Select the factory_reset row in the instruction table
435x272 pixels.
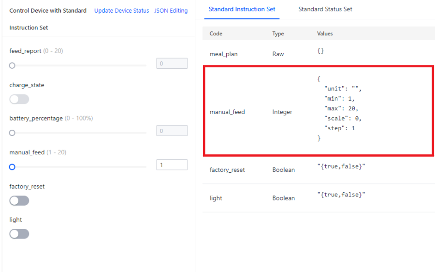227,170
